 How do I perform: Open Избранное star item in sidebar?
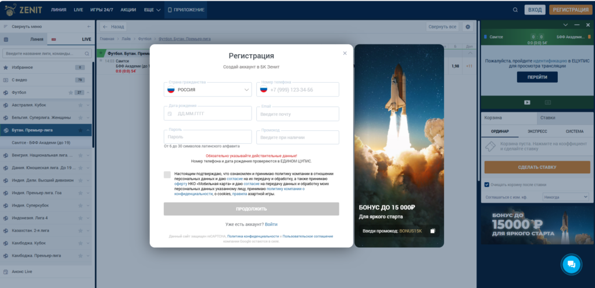point(46,67)
